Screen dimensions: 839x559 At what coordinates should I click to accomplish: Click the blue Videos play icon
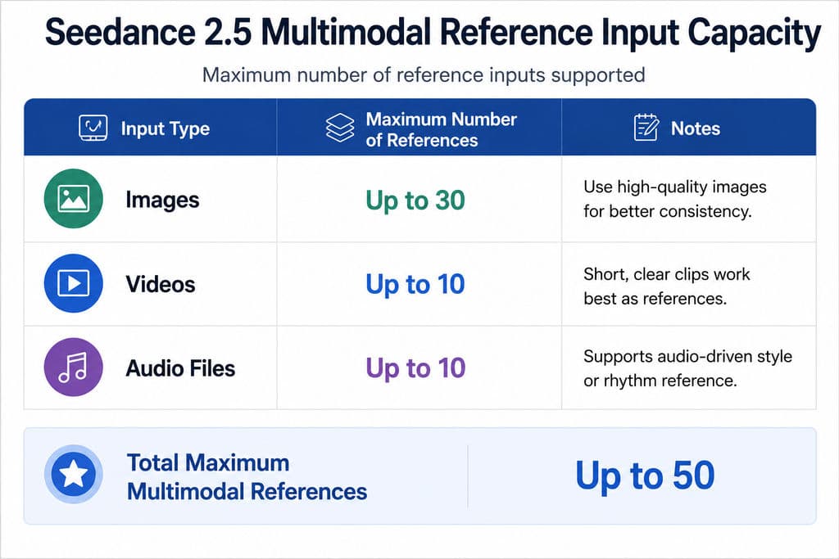coord(73,283)
